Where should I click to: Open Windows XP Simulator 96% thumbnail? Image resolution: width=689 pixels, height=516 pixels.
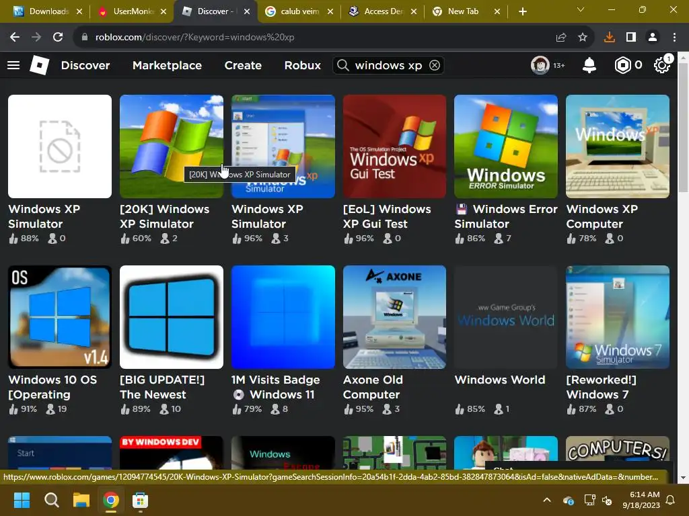(283, 146)
